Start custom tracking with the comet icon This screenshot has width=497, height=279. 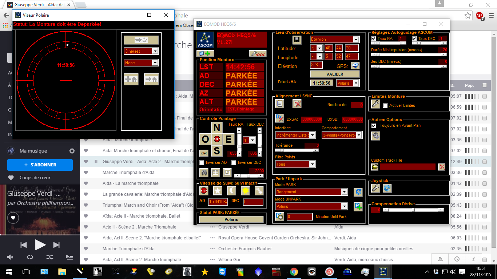259,190
